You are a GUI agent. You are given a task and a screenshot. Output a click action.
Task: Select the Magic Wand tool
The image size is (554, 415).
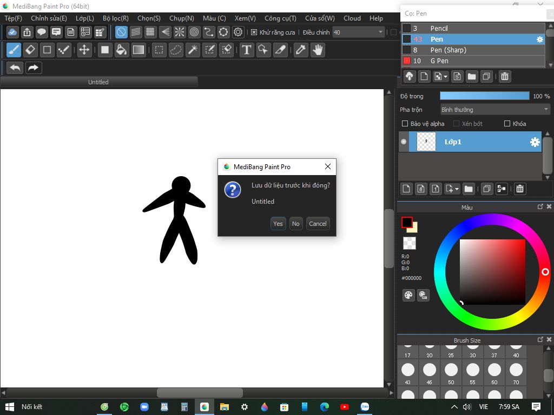[193, 50]
